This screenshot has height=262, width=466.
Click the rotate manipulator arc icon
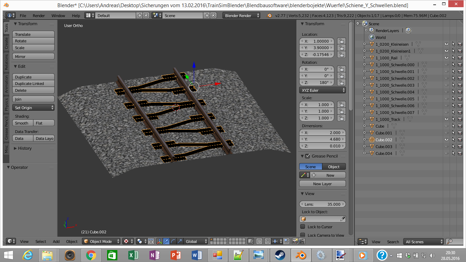click(x=173, y=241)
